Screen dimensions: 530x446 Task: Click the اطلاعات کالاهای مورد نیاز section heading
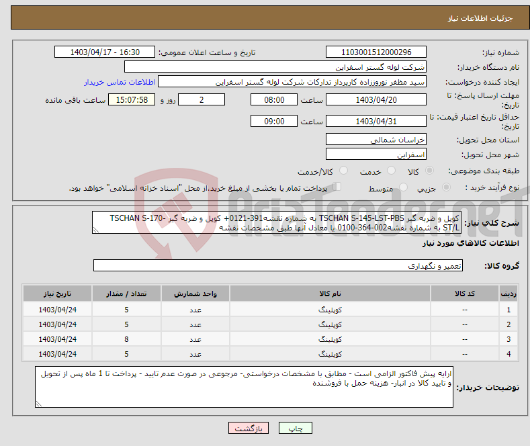click(470, 243)
